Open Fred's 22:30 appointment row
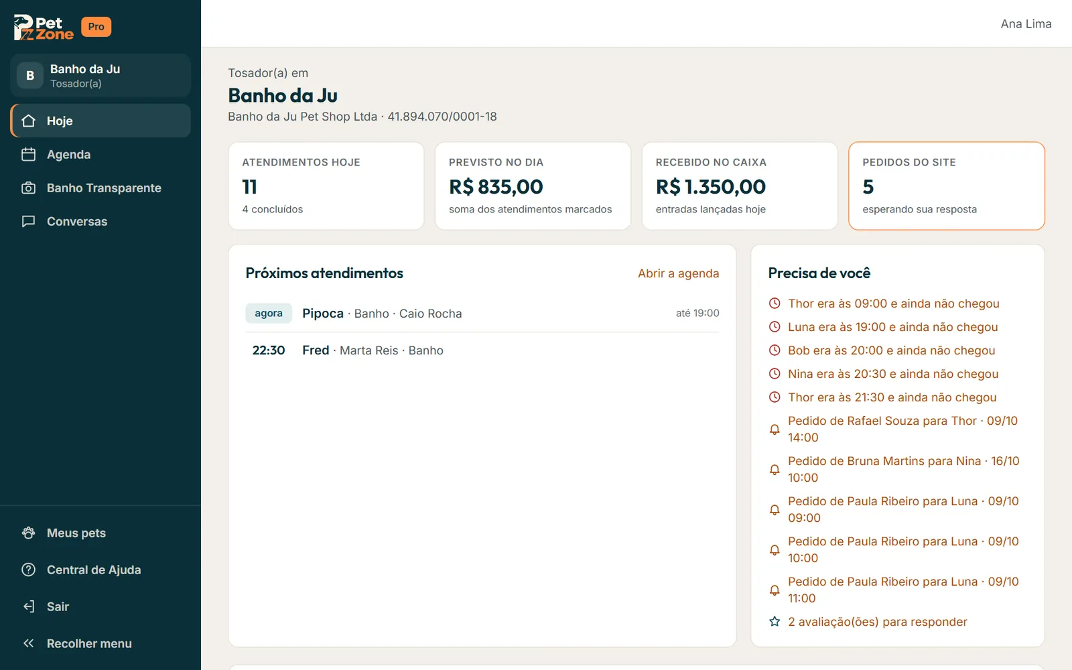 (x=482, y=350)
